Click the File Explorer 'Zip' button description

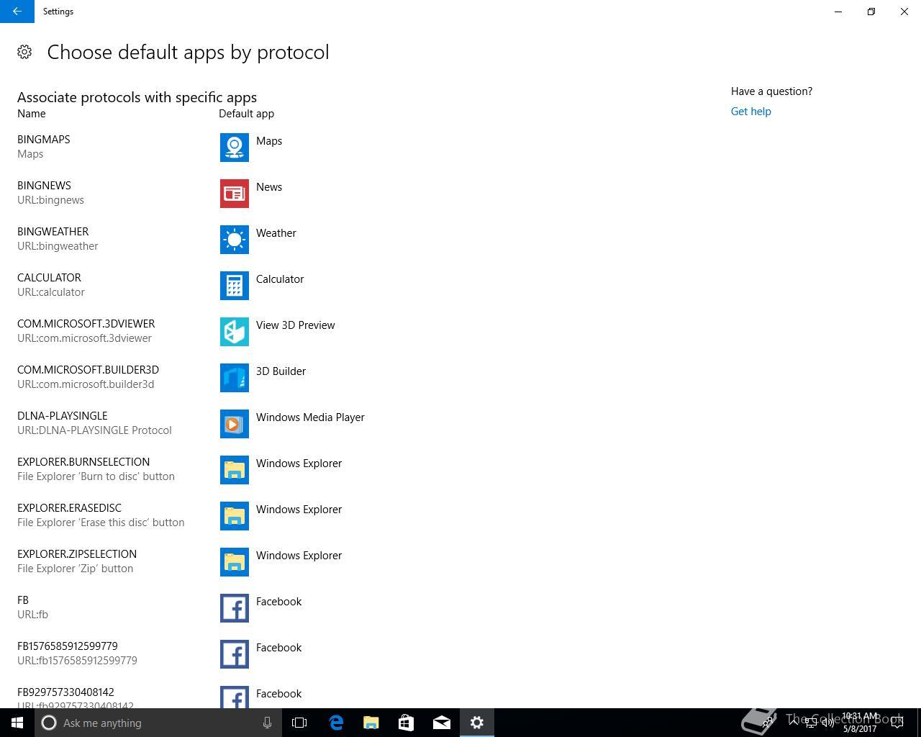(x=75, y=569)
